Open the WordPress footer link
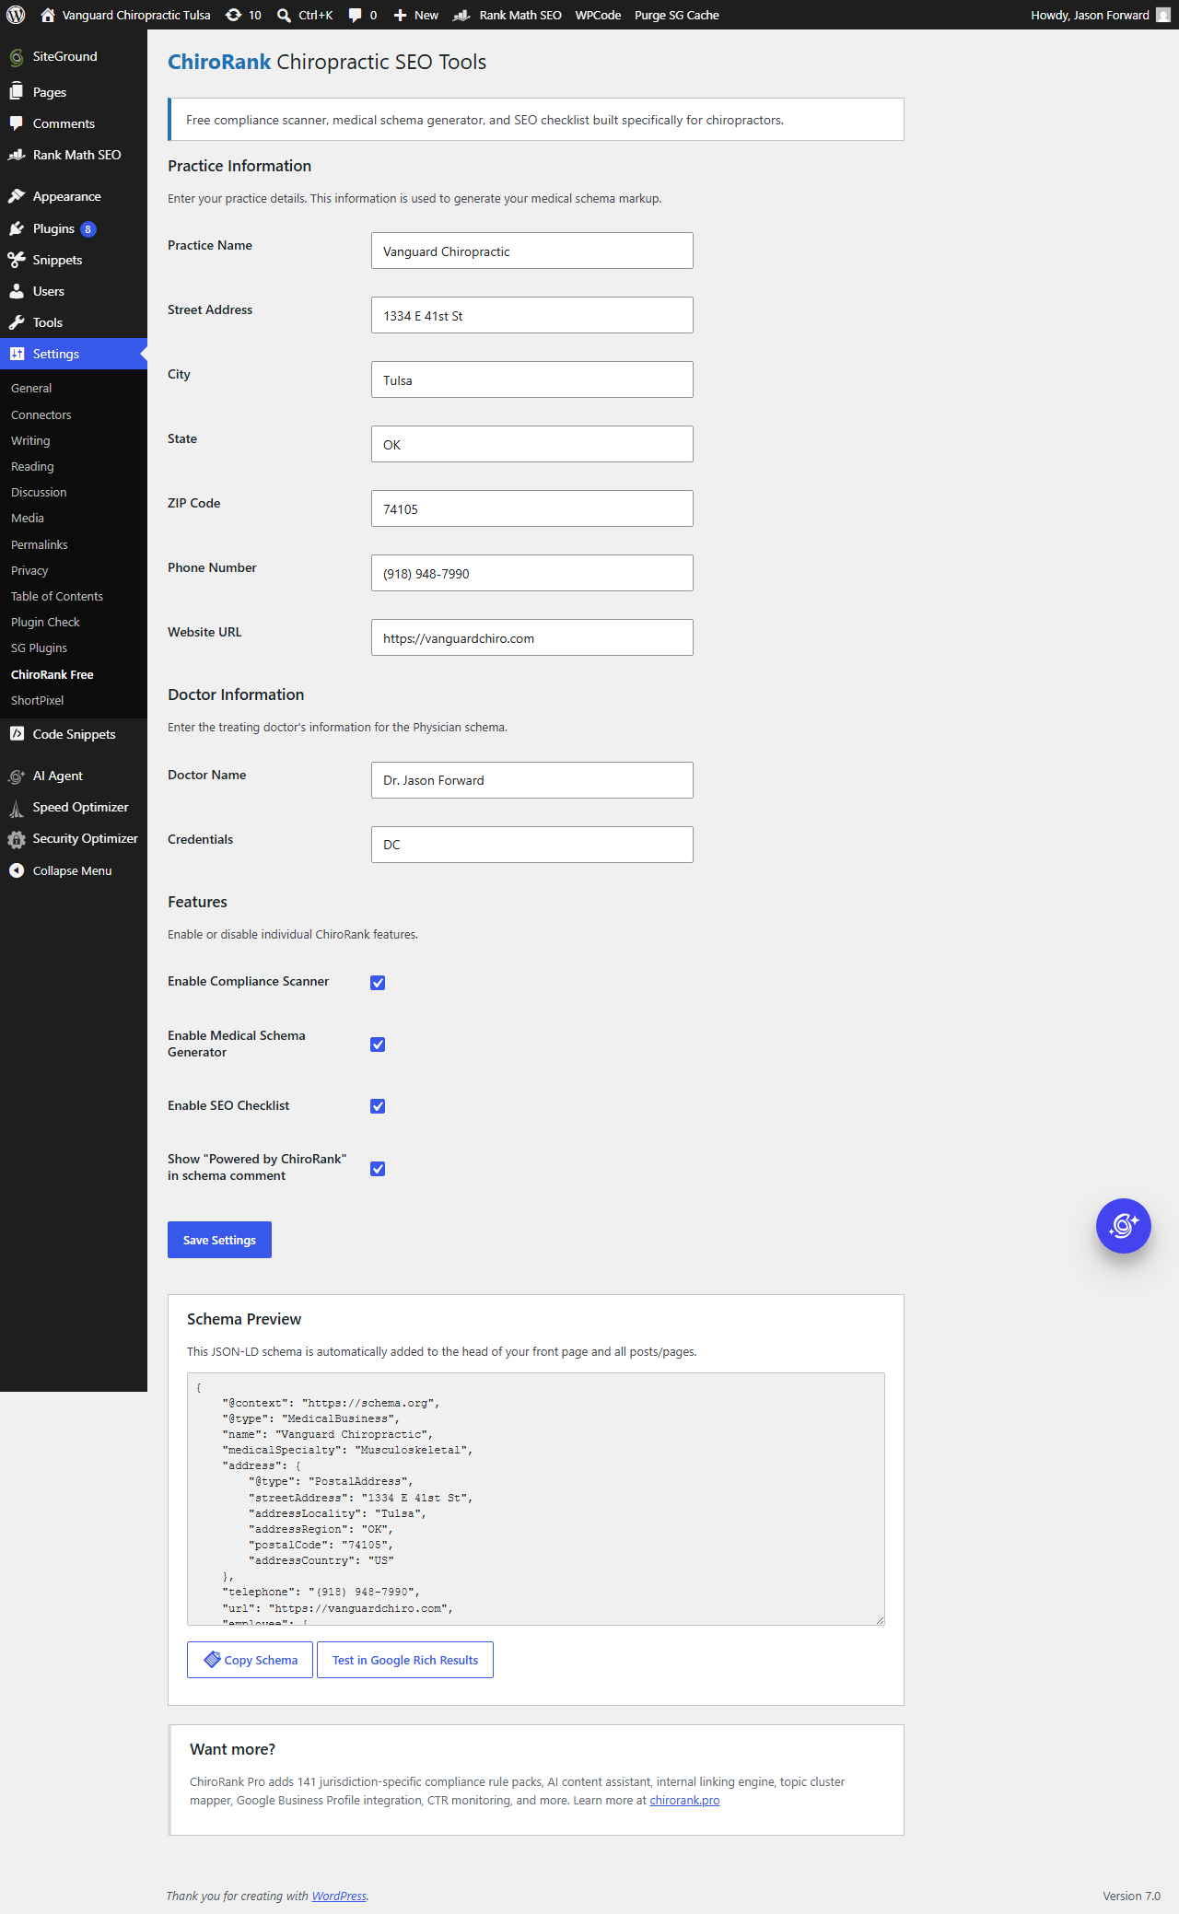Image resolution: width=1179 pixels, height=1914 pixels. click(339, 1896)
